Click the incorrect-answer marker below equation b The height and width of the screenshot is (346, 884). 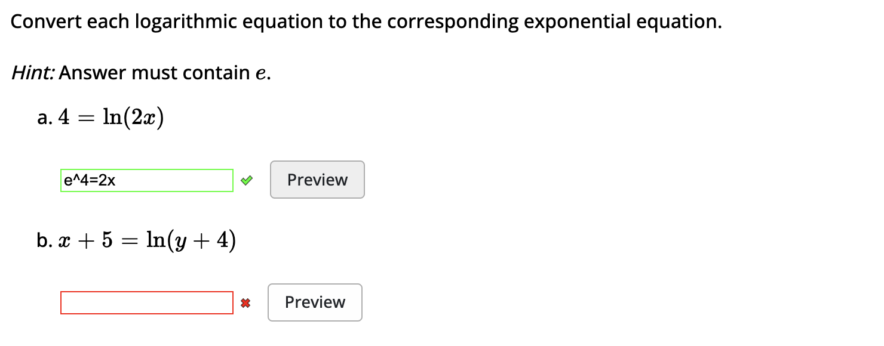tap(247, 302)
